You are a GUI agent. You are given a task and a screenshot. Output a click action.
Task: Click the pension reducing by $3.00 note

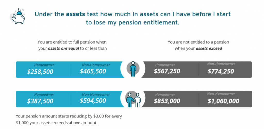tap(69, 119)
